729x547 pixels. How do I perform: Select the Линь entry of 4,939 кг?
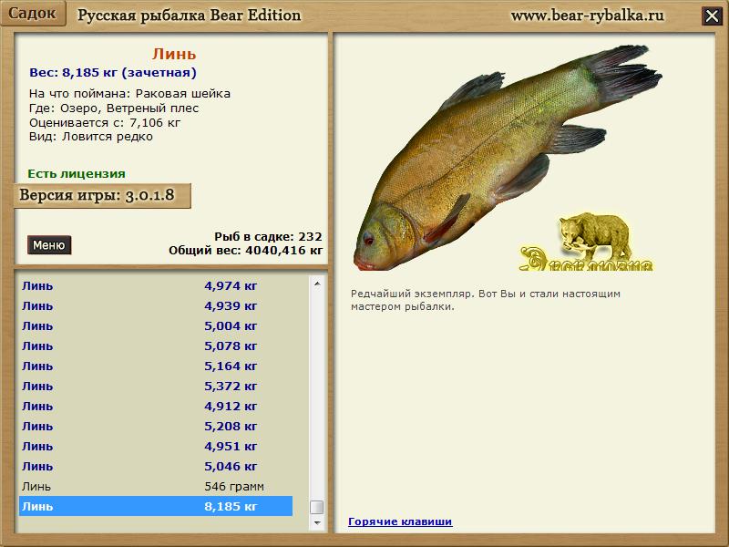pos(155,305)
